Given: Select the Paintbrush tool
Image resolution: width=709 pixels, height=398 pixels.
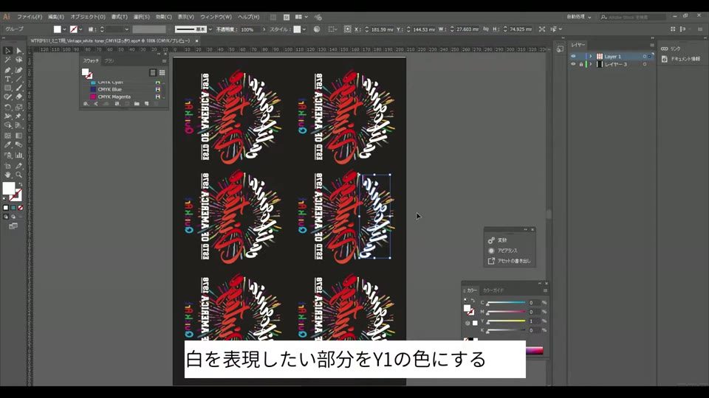Looking at the screenshot, I should point(19,88).
